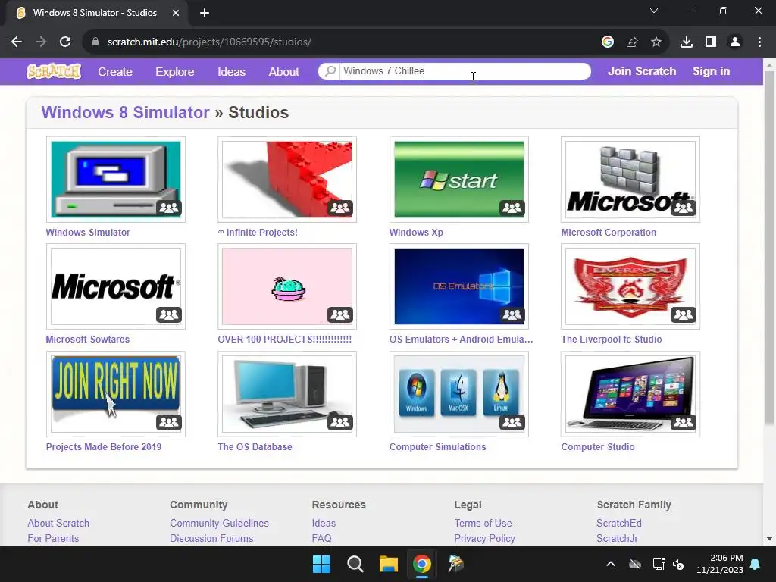This screenshot has height=582, width=776.
Task: Click Join Scratch
Action: [642, 71]
